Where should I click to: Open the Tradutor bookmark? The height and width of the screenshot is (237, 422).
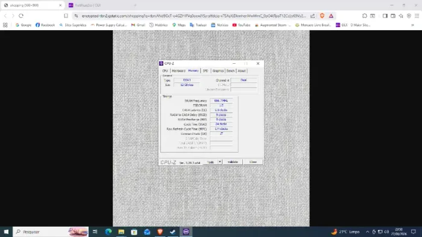[198, 25]
